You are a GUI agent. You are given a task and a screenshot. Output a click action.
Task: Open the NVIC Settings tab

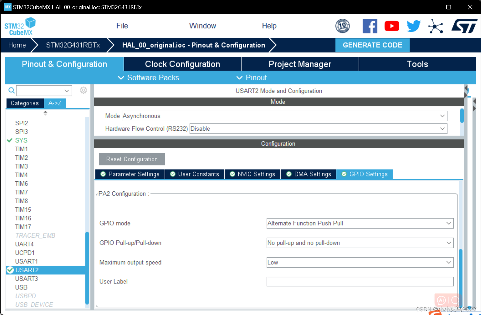252,174
